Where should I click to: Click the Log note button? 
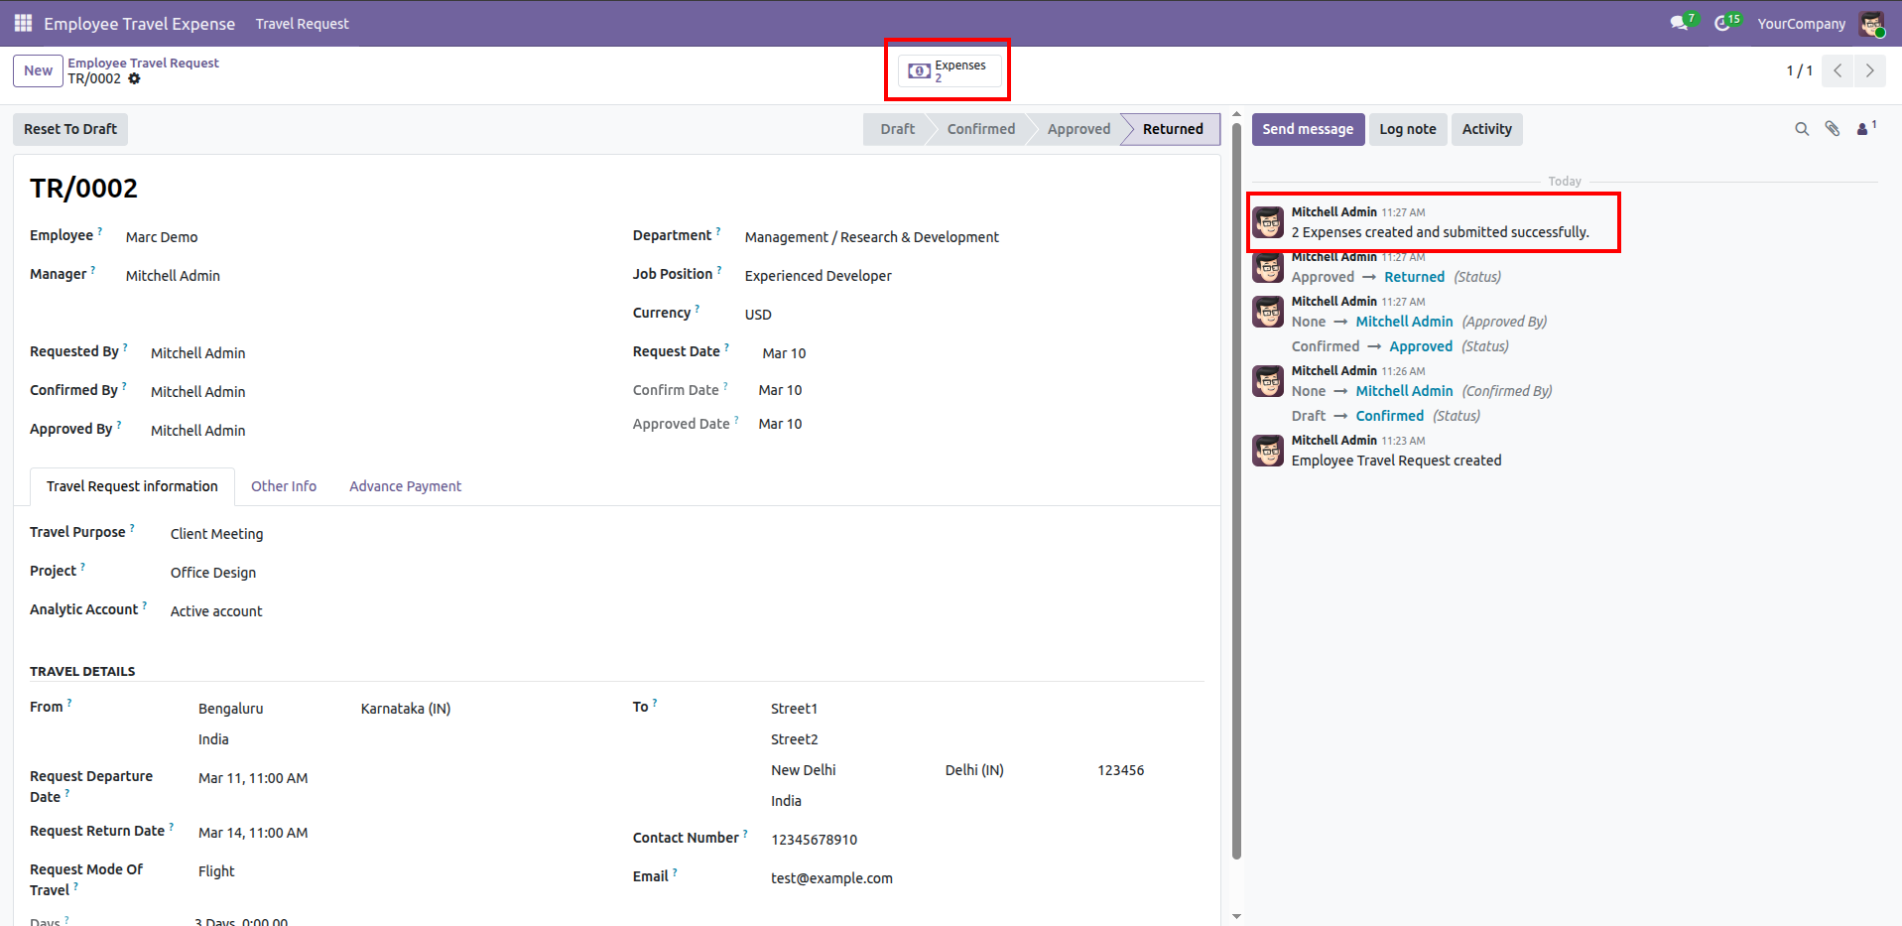(1407, 129)
